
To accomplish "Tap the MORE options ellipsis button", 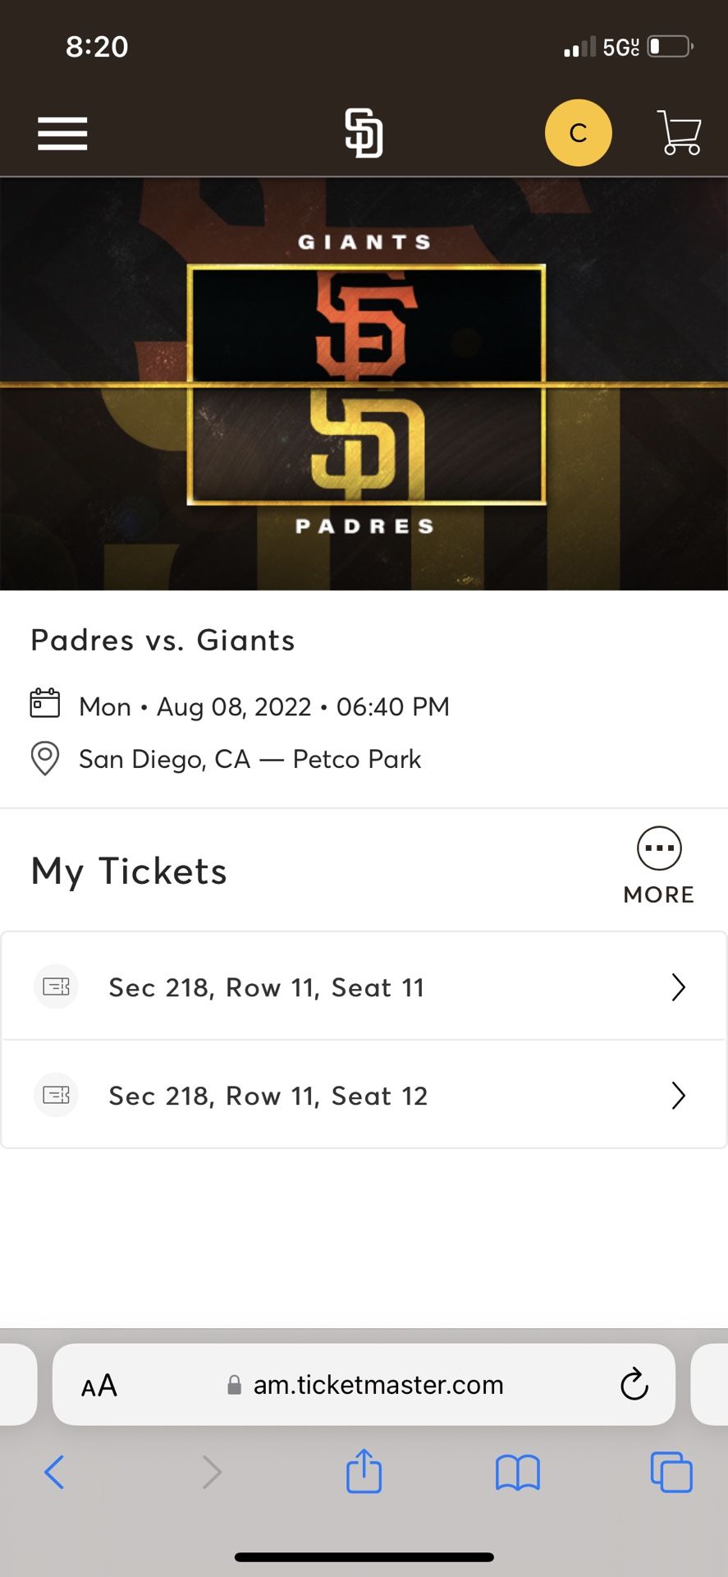I will (x=659, y=848).
